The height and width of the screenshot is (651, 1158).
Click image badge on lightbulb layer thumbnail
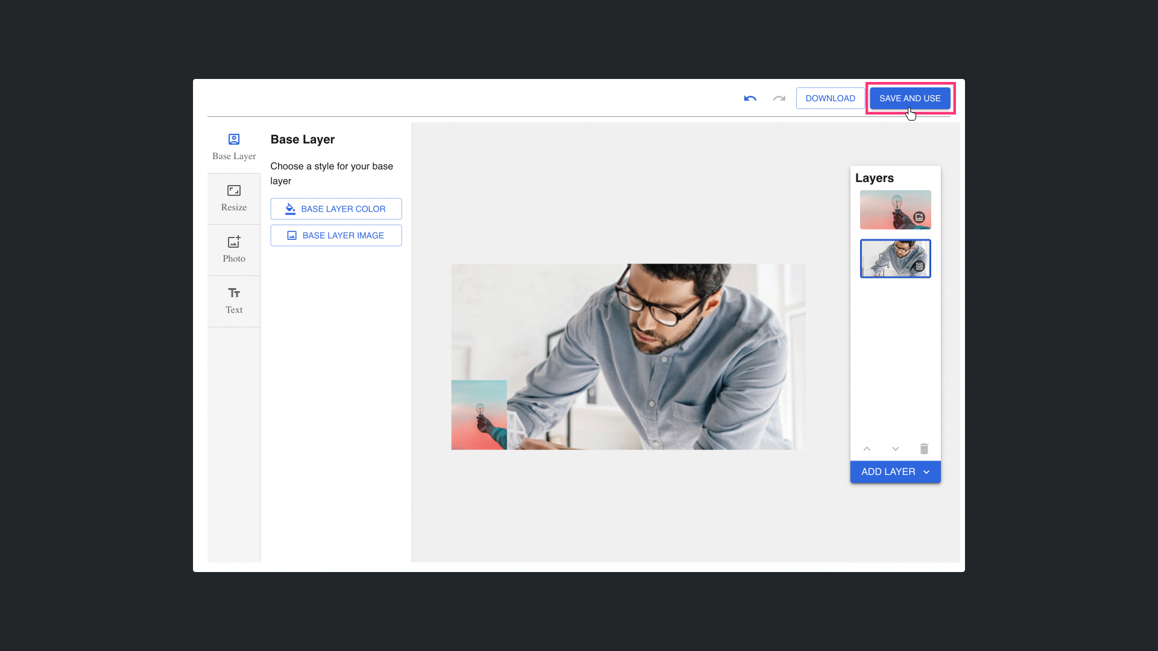coord(919,217)
